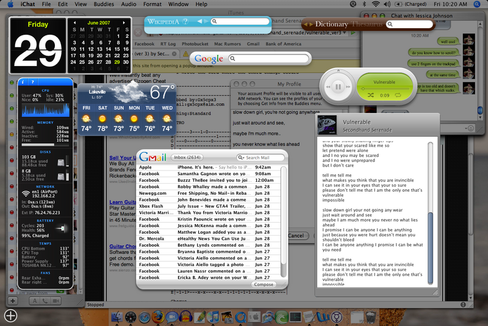Open Apple menu
This screenshot has width=488, height=326.
pyautogui.click(x=10, y=4)
